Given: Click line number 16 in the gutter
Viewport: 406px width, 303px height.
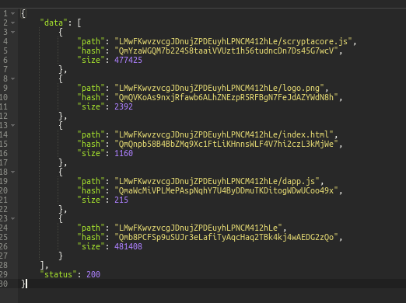Looking at the screenshot, I should pos(4,153).
